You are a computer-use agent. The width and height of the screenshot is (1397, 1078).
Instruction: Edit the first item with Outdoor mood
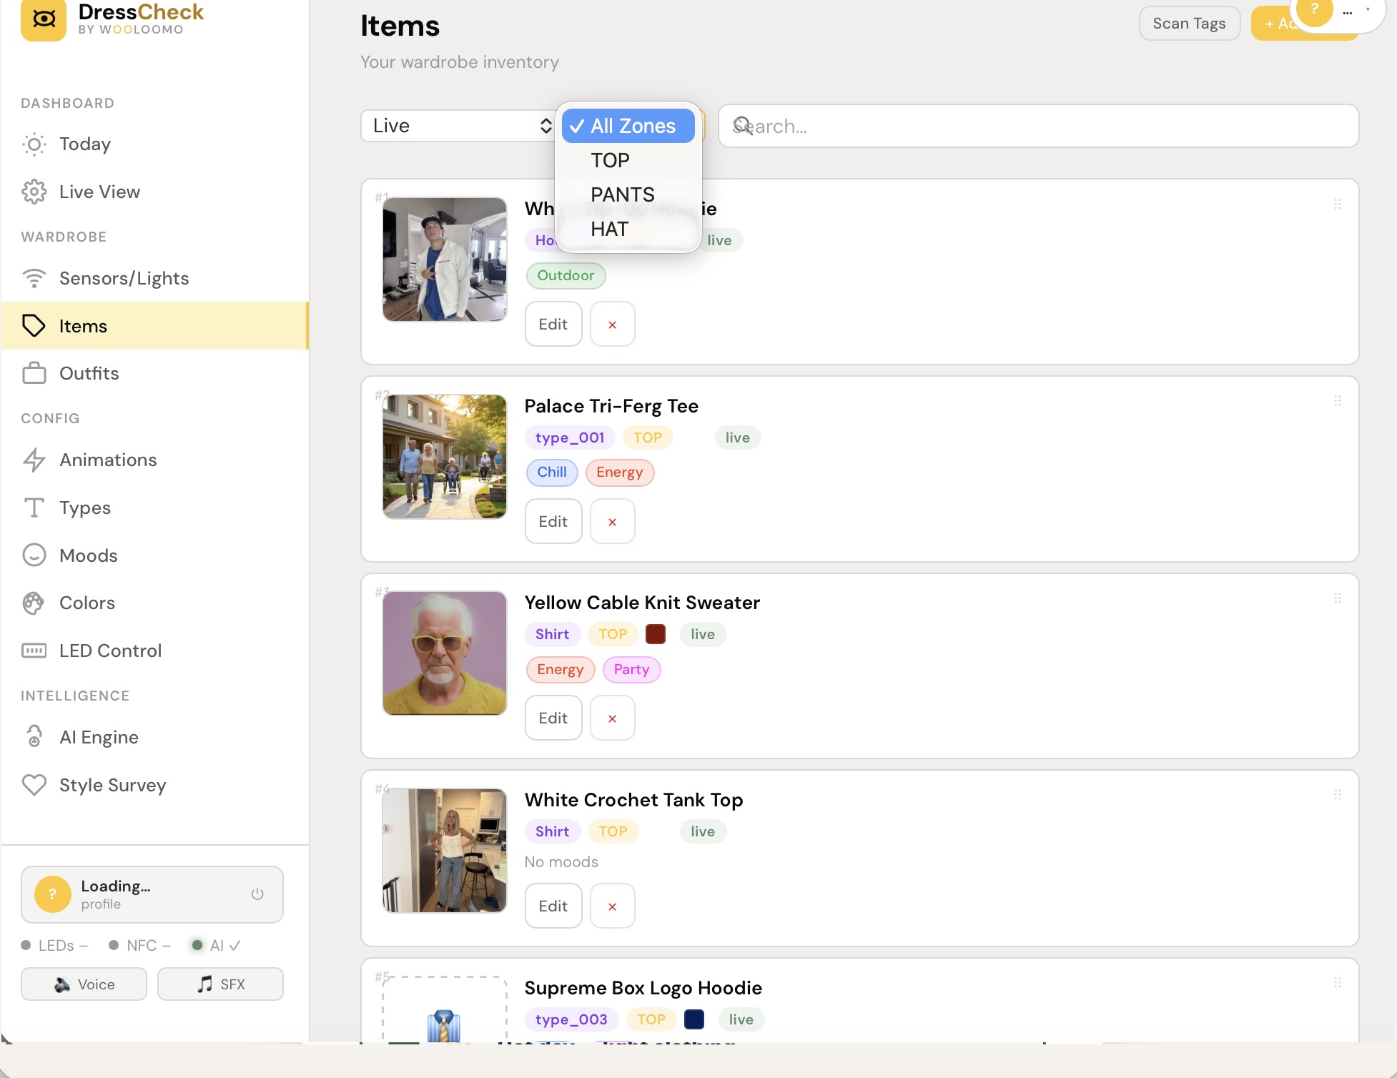(553, 325)
